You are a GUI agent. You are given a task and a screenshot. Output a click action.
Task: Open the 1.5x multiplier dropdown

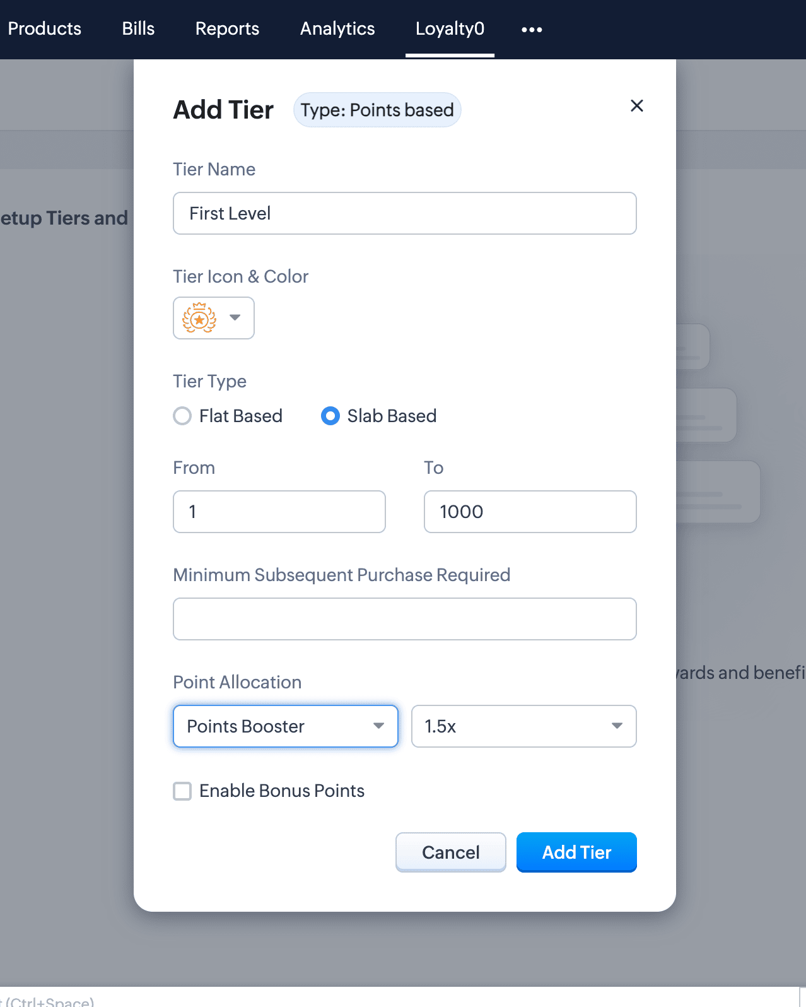[x=524, y=726]
